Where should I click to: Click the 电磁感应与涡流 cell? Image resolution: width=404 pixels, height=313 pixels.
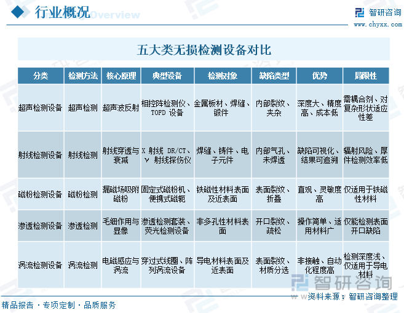(x=121, y=265)
